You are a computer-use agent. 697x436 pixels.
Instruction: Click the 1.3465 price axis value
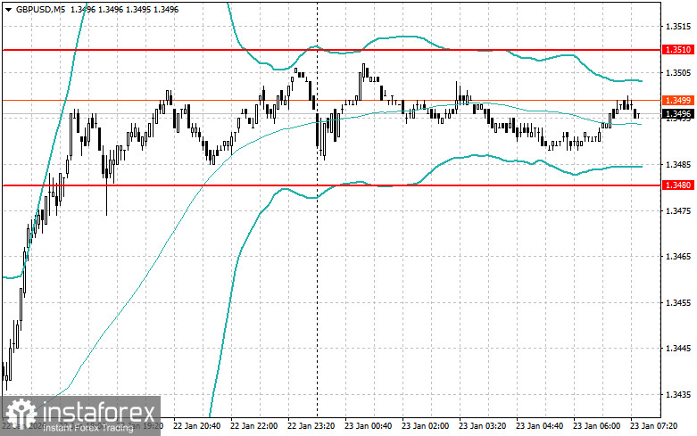678,257
